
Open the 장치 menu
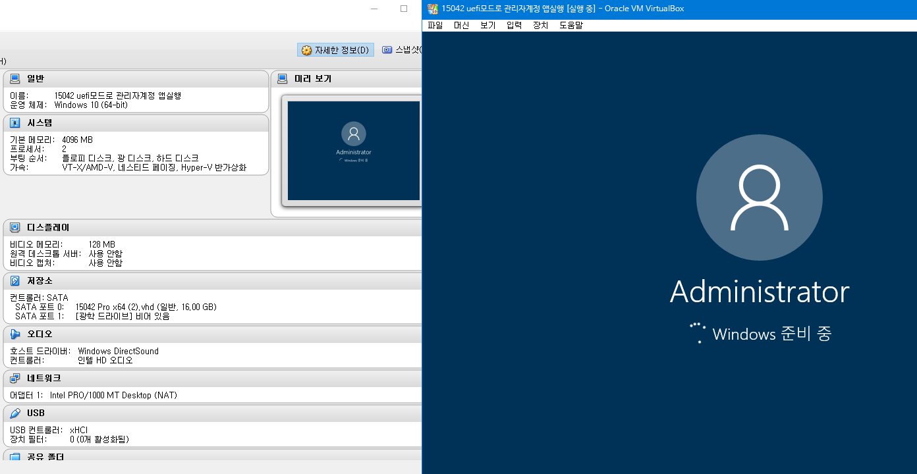point(540,26)
